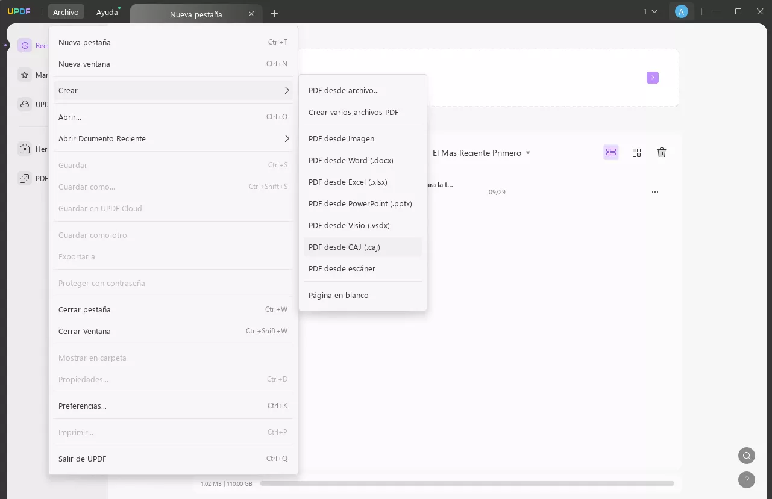772x499 pixels.
Task: Select PDF desde CAJ (.caj)
Action: (363, 247)
